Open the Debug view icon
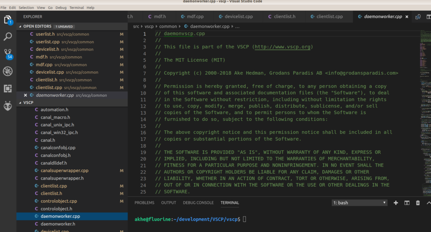The image size is (431, 232). [8, 71]
